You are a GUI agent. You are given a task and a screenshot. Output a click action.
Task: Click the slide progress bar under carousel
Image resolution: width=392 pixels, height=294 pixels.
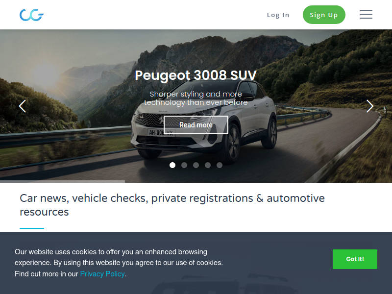tap(62, 181)
